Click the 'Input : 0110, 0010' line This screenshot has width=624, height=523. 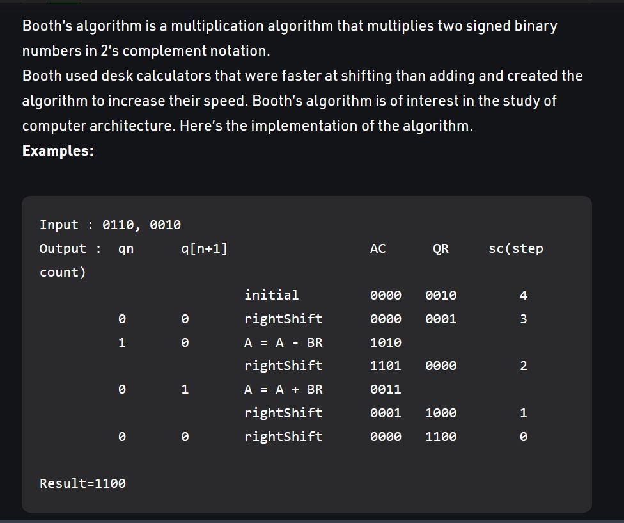110,225
